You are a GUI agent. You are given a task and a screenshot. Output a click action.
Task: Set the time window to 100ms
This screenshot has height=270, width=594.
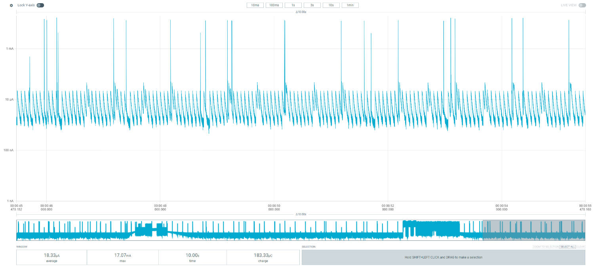click(274, 6)
